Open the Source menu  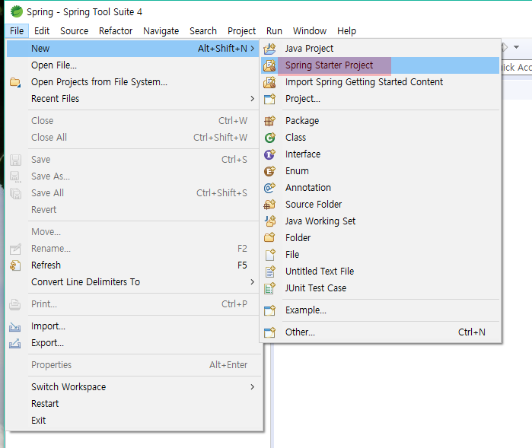point(75,31)
